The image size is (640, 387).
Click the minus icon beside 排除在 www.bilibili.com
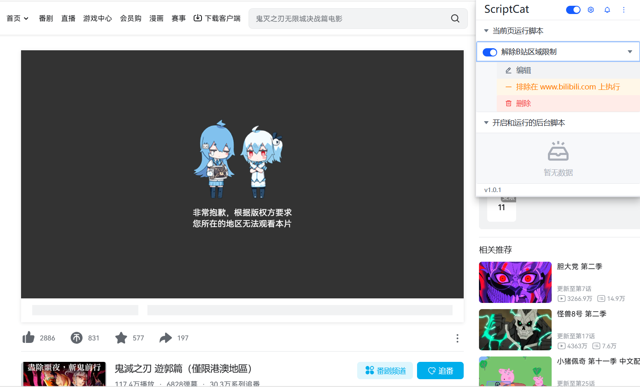(509, 87)
